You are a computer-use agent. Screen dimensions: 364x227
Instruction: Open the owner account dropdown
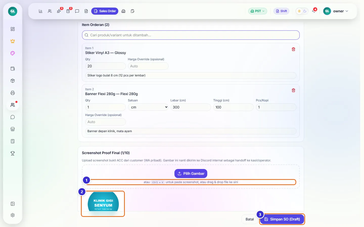point(336,11)
